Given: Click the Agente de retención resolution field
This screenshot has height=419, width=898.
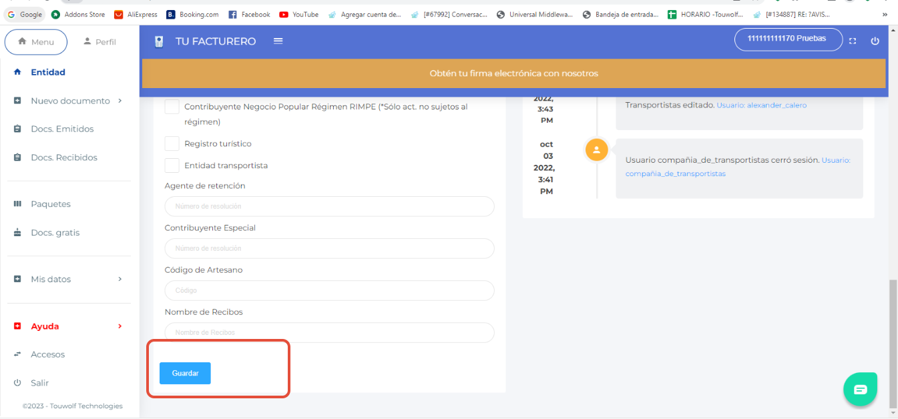Looking at the screenshot, I should (x=329, y=206).
